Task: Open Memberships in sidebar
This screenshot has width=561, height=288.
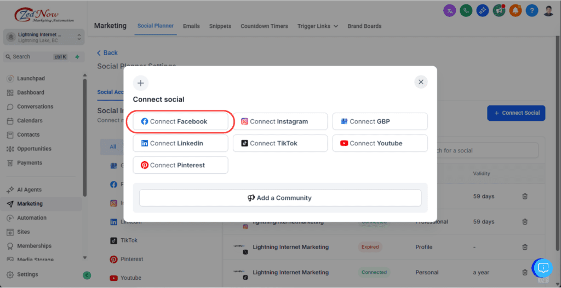Action: coord(34,246)
